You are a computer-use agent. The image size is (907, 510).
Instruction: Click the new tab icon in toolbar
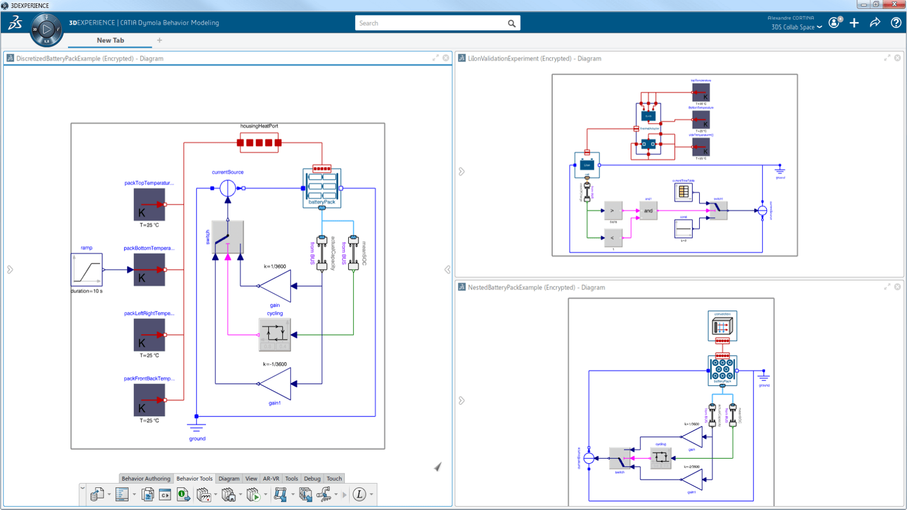click(x=160, y=39)
